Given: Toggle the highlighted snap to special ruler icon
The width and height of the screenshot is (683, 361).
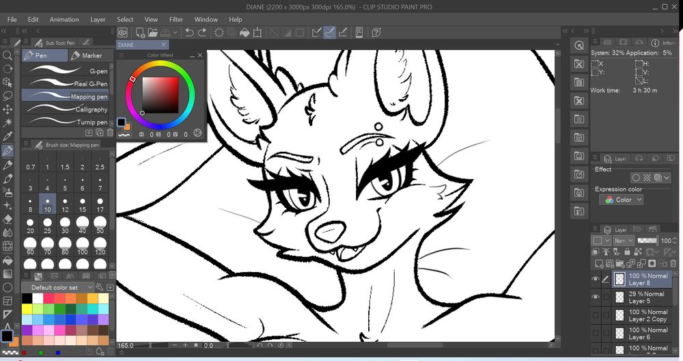Looking at the screenshot, I should point(330,32).
